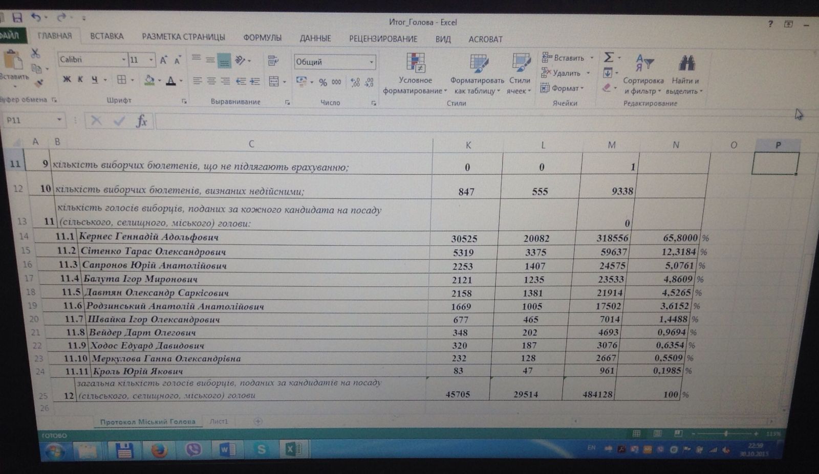Image resolution: width=819 pixels, height=474 pixels.
Task: Open the Calibri font name dropdown
Action: click(123, 60)
